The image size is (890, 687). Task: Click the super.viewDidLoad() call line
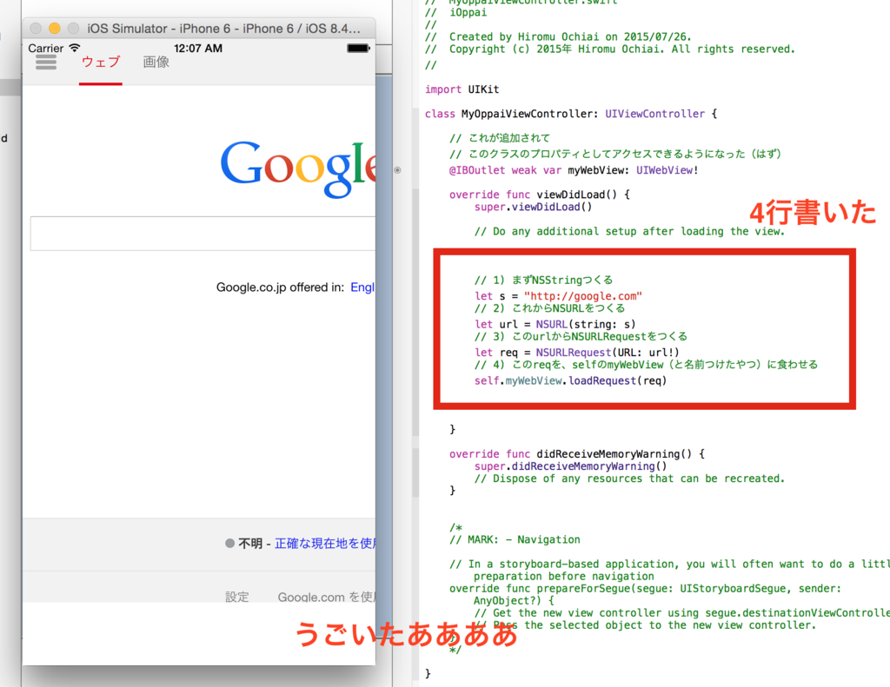click(x=534, y=207)
